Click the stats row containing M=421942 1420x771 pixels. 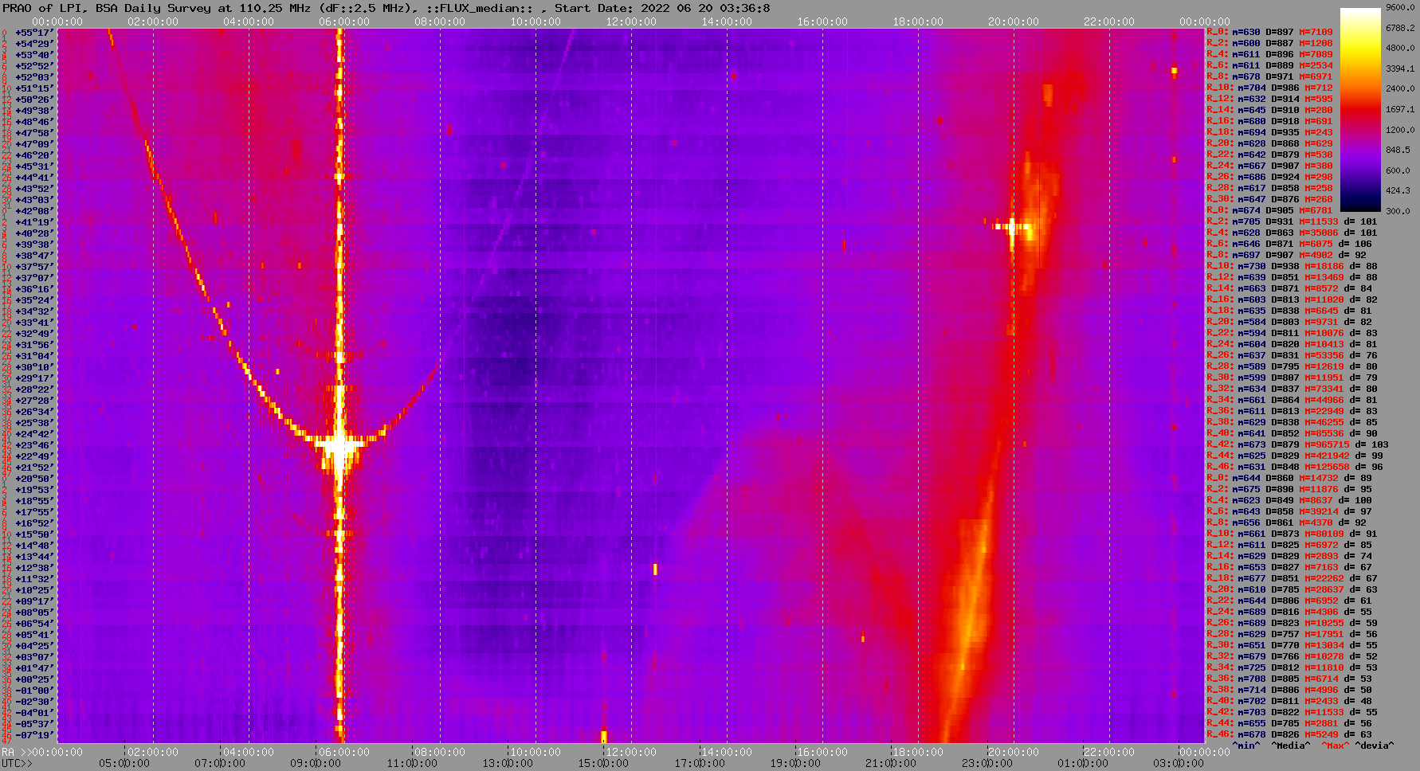[x=1295, y=456]
